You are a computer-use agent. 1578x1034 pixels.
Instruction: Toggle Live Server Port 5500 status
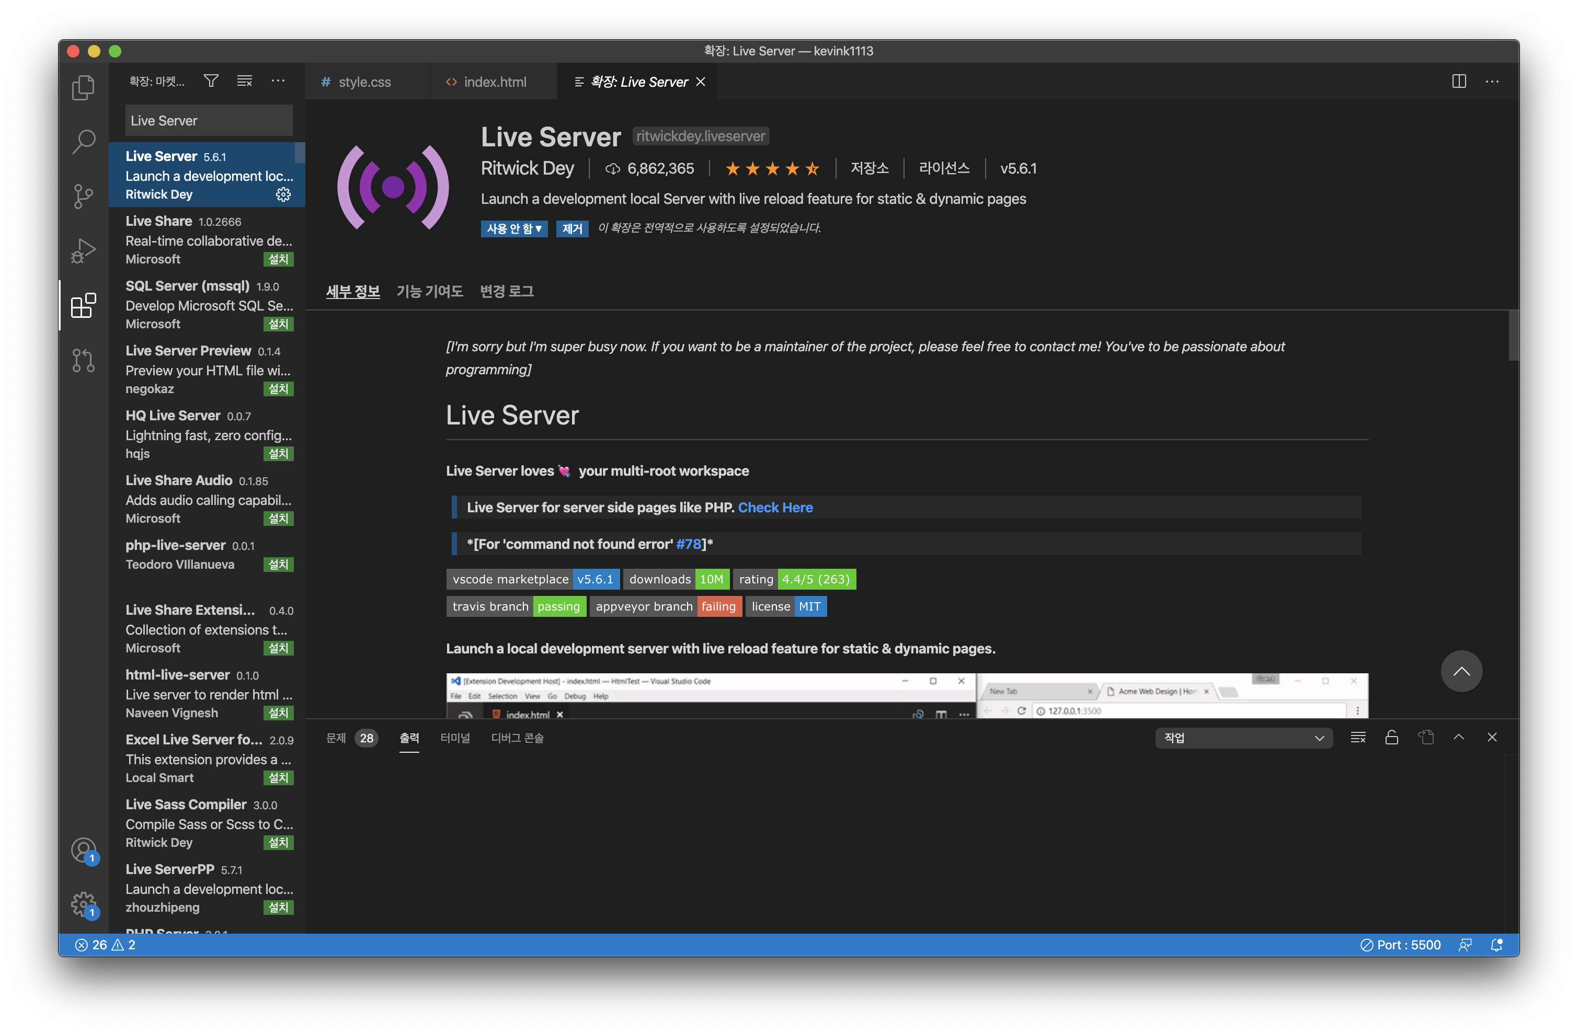point(1400,945)
